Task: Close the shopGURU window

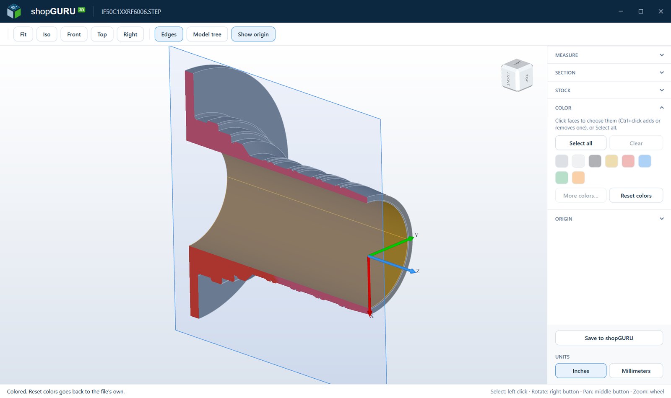Action: (661, 11)
